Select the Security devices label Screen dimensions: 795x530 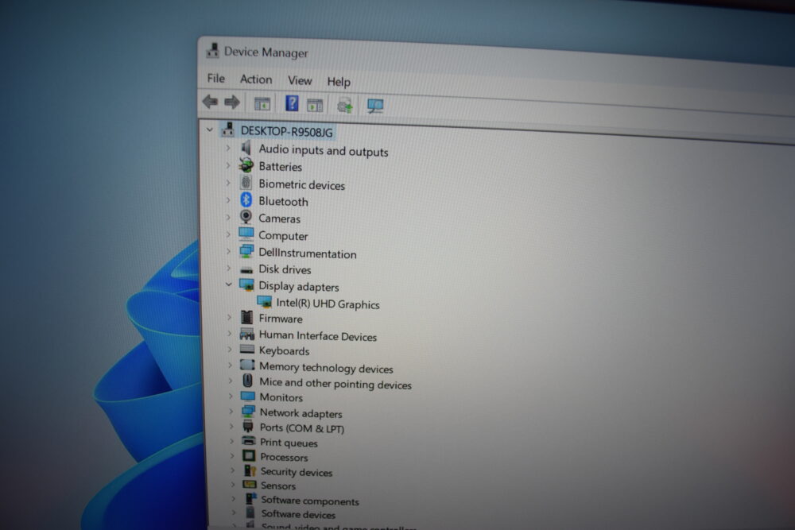click(297, 472)
